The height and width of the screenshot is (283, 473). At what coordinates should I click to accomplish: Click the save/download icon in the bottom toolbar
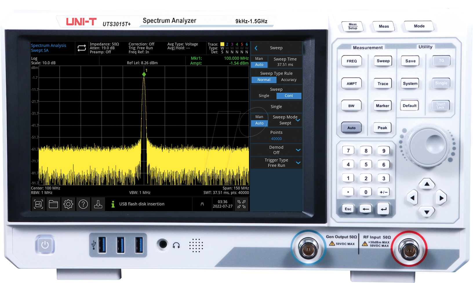[98, 204]
